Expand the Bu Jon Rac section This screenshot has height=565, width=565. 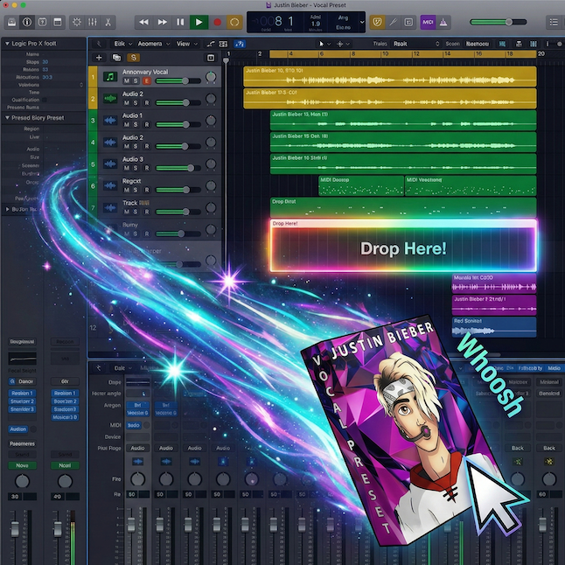(x=7, y=209)
